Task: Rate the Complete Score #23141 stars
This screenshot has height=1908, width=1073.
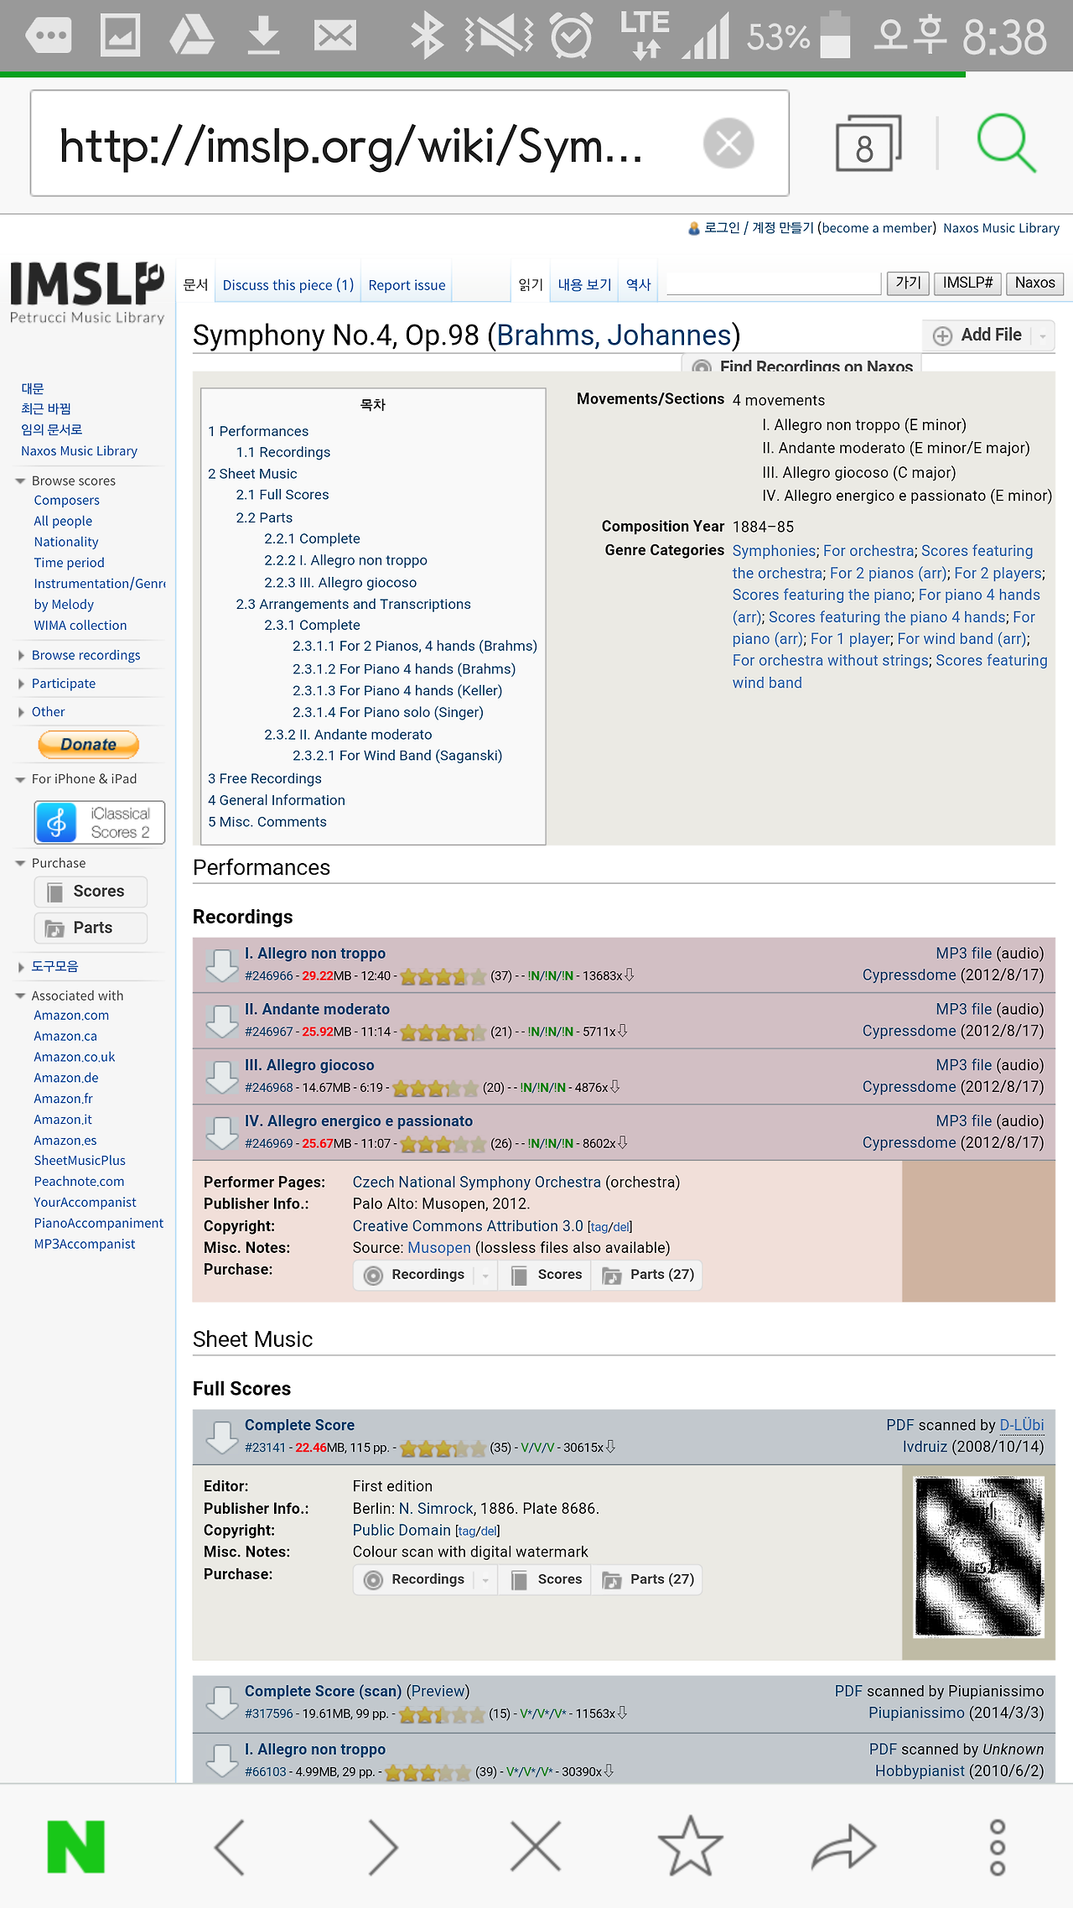Action: 443,1448
